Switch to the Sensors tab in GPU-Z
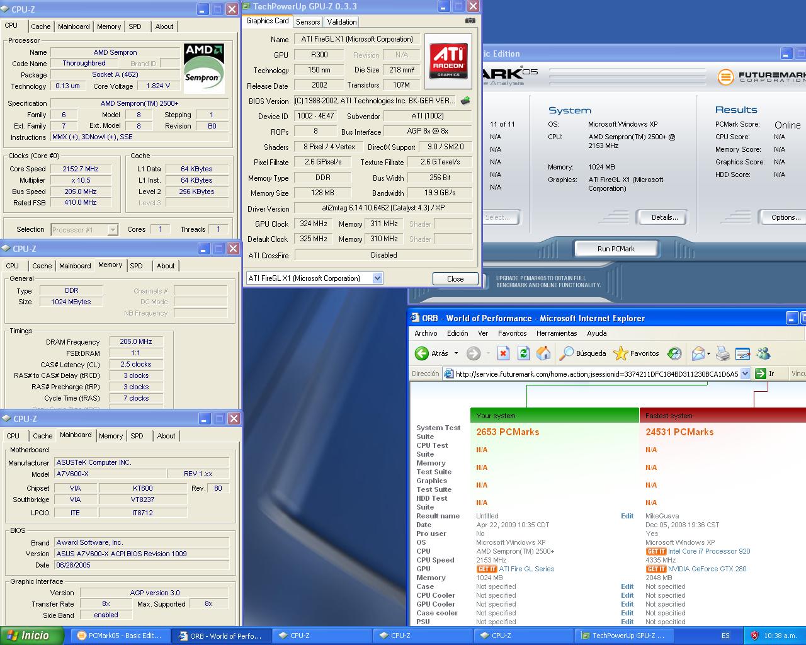The width and height of the screenshot is (806, 645). (x=308, y=21)
